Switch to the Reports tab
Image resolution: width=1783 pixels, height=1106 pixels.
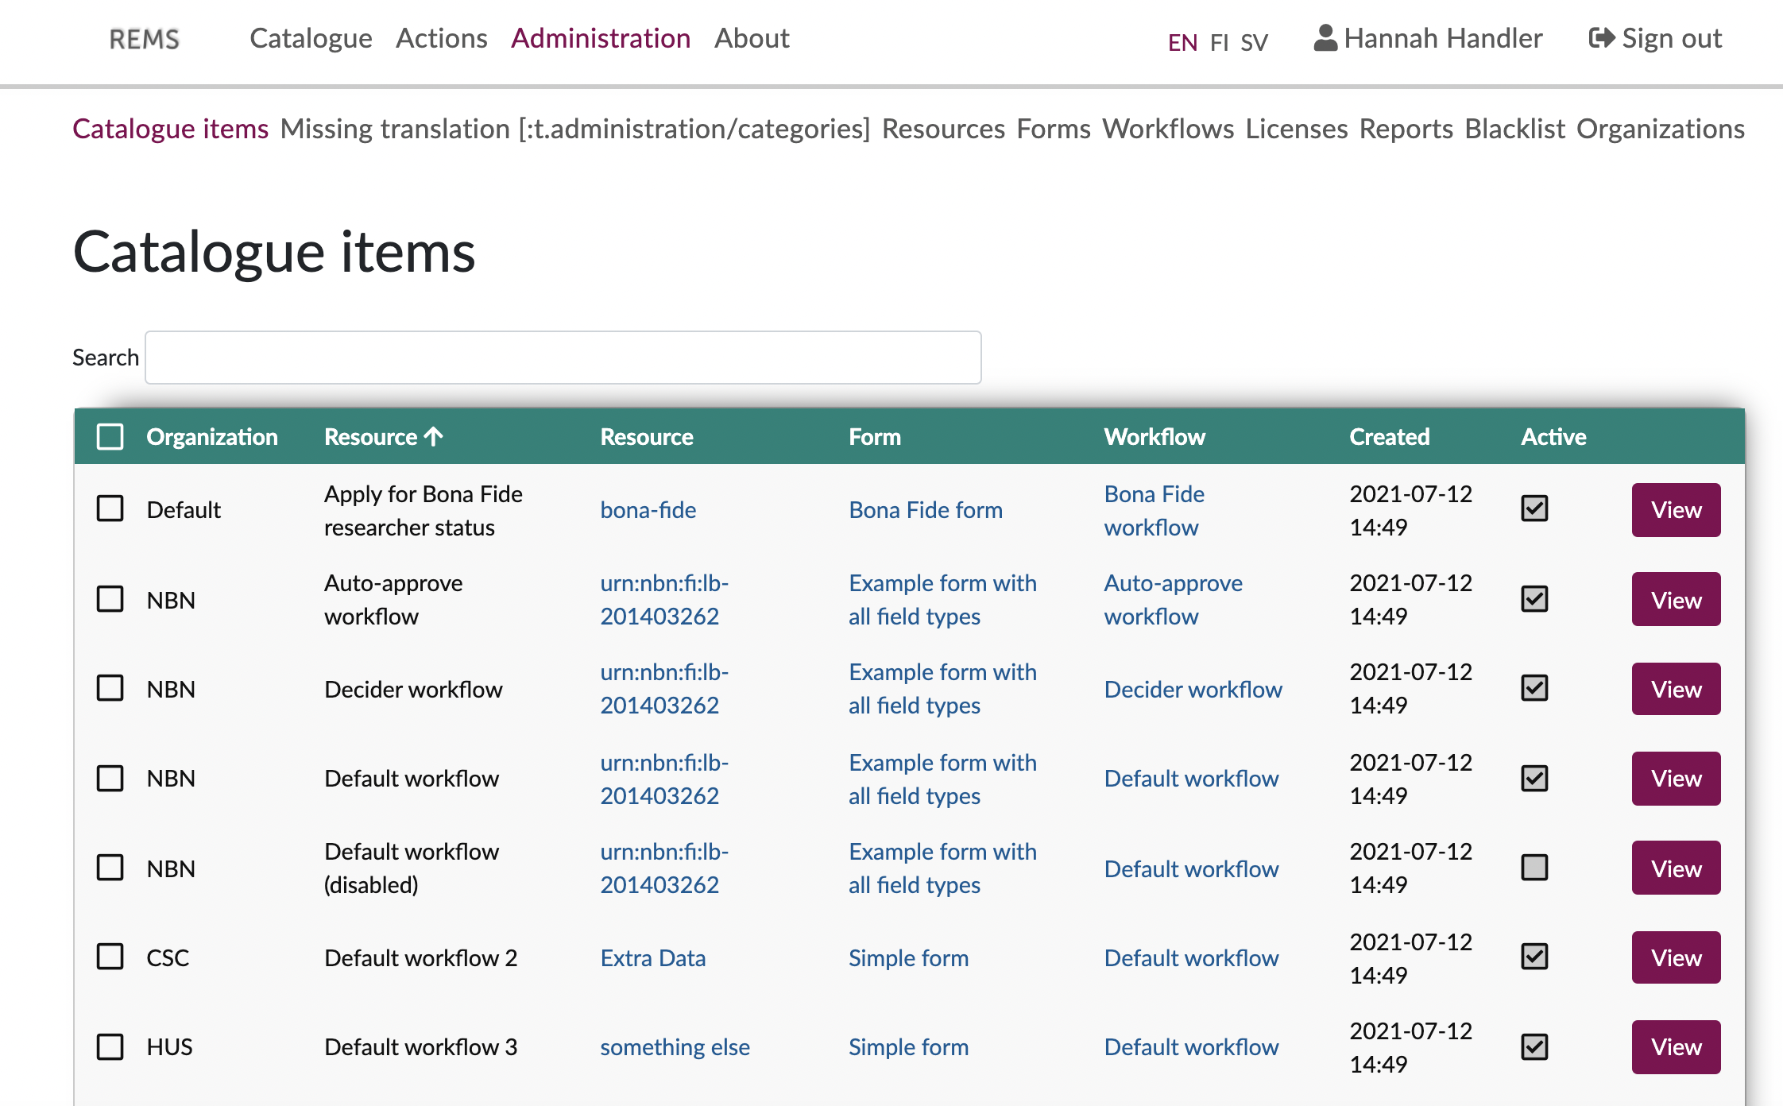1406,129
